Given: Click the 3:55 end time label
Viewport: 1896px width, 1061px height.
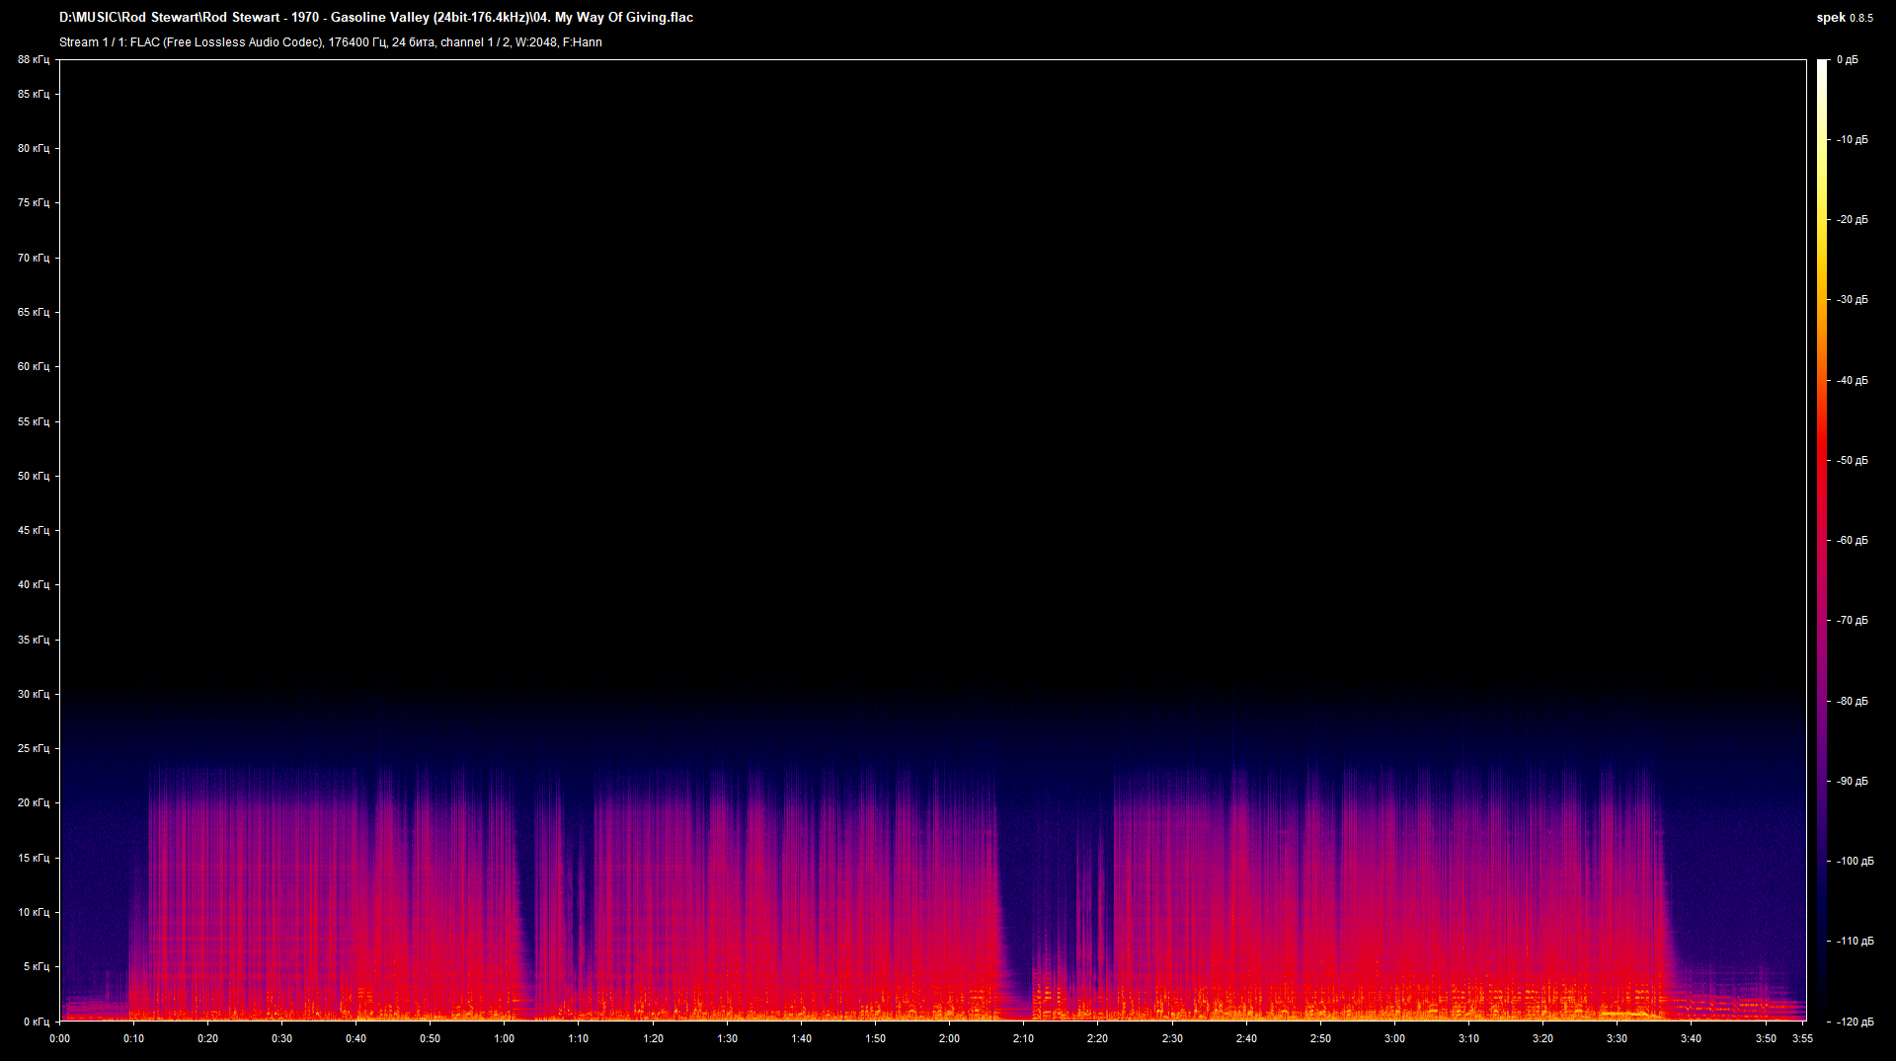Looking at the screenshot, I should 1802,1038.
